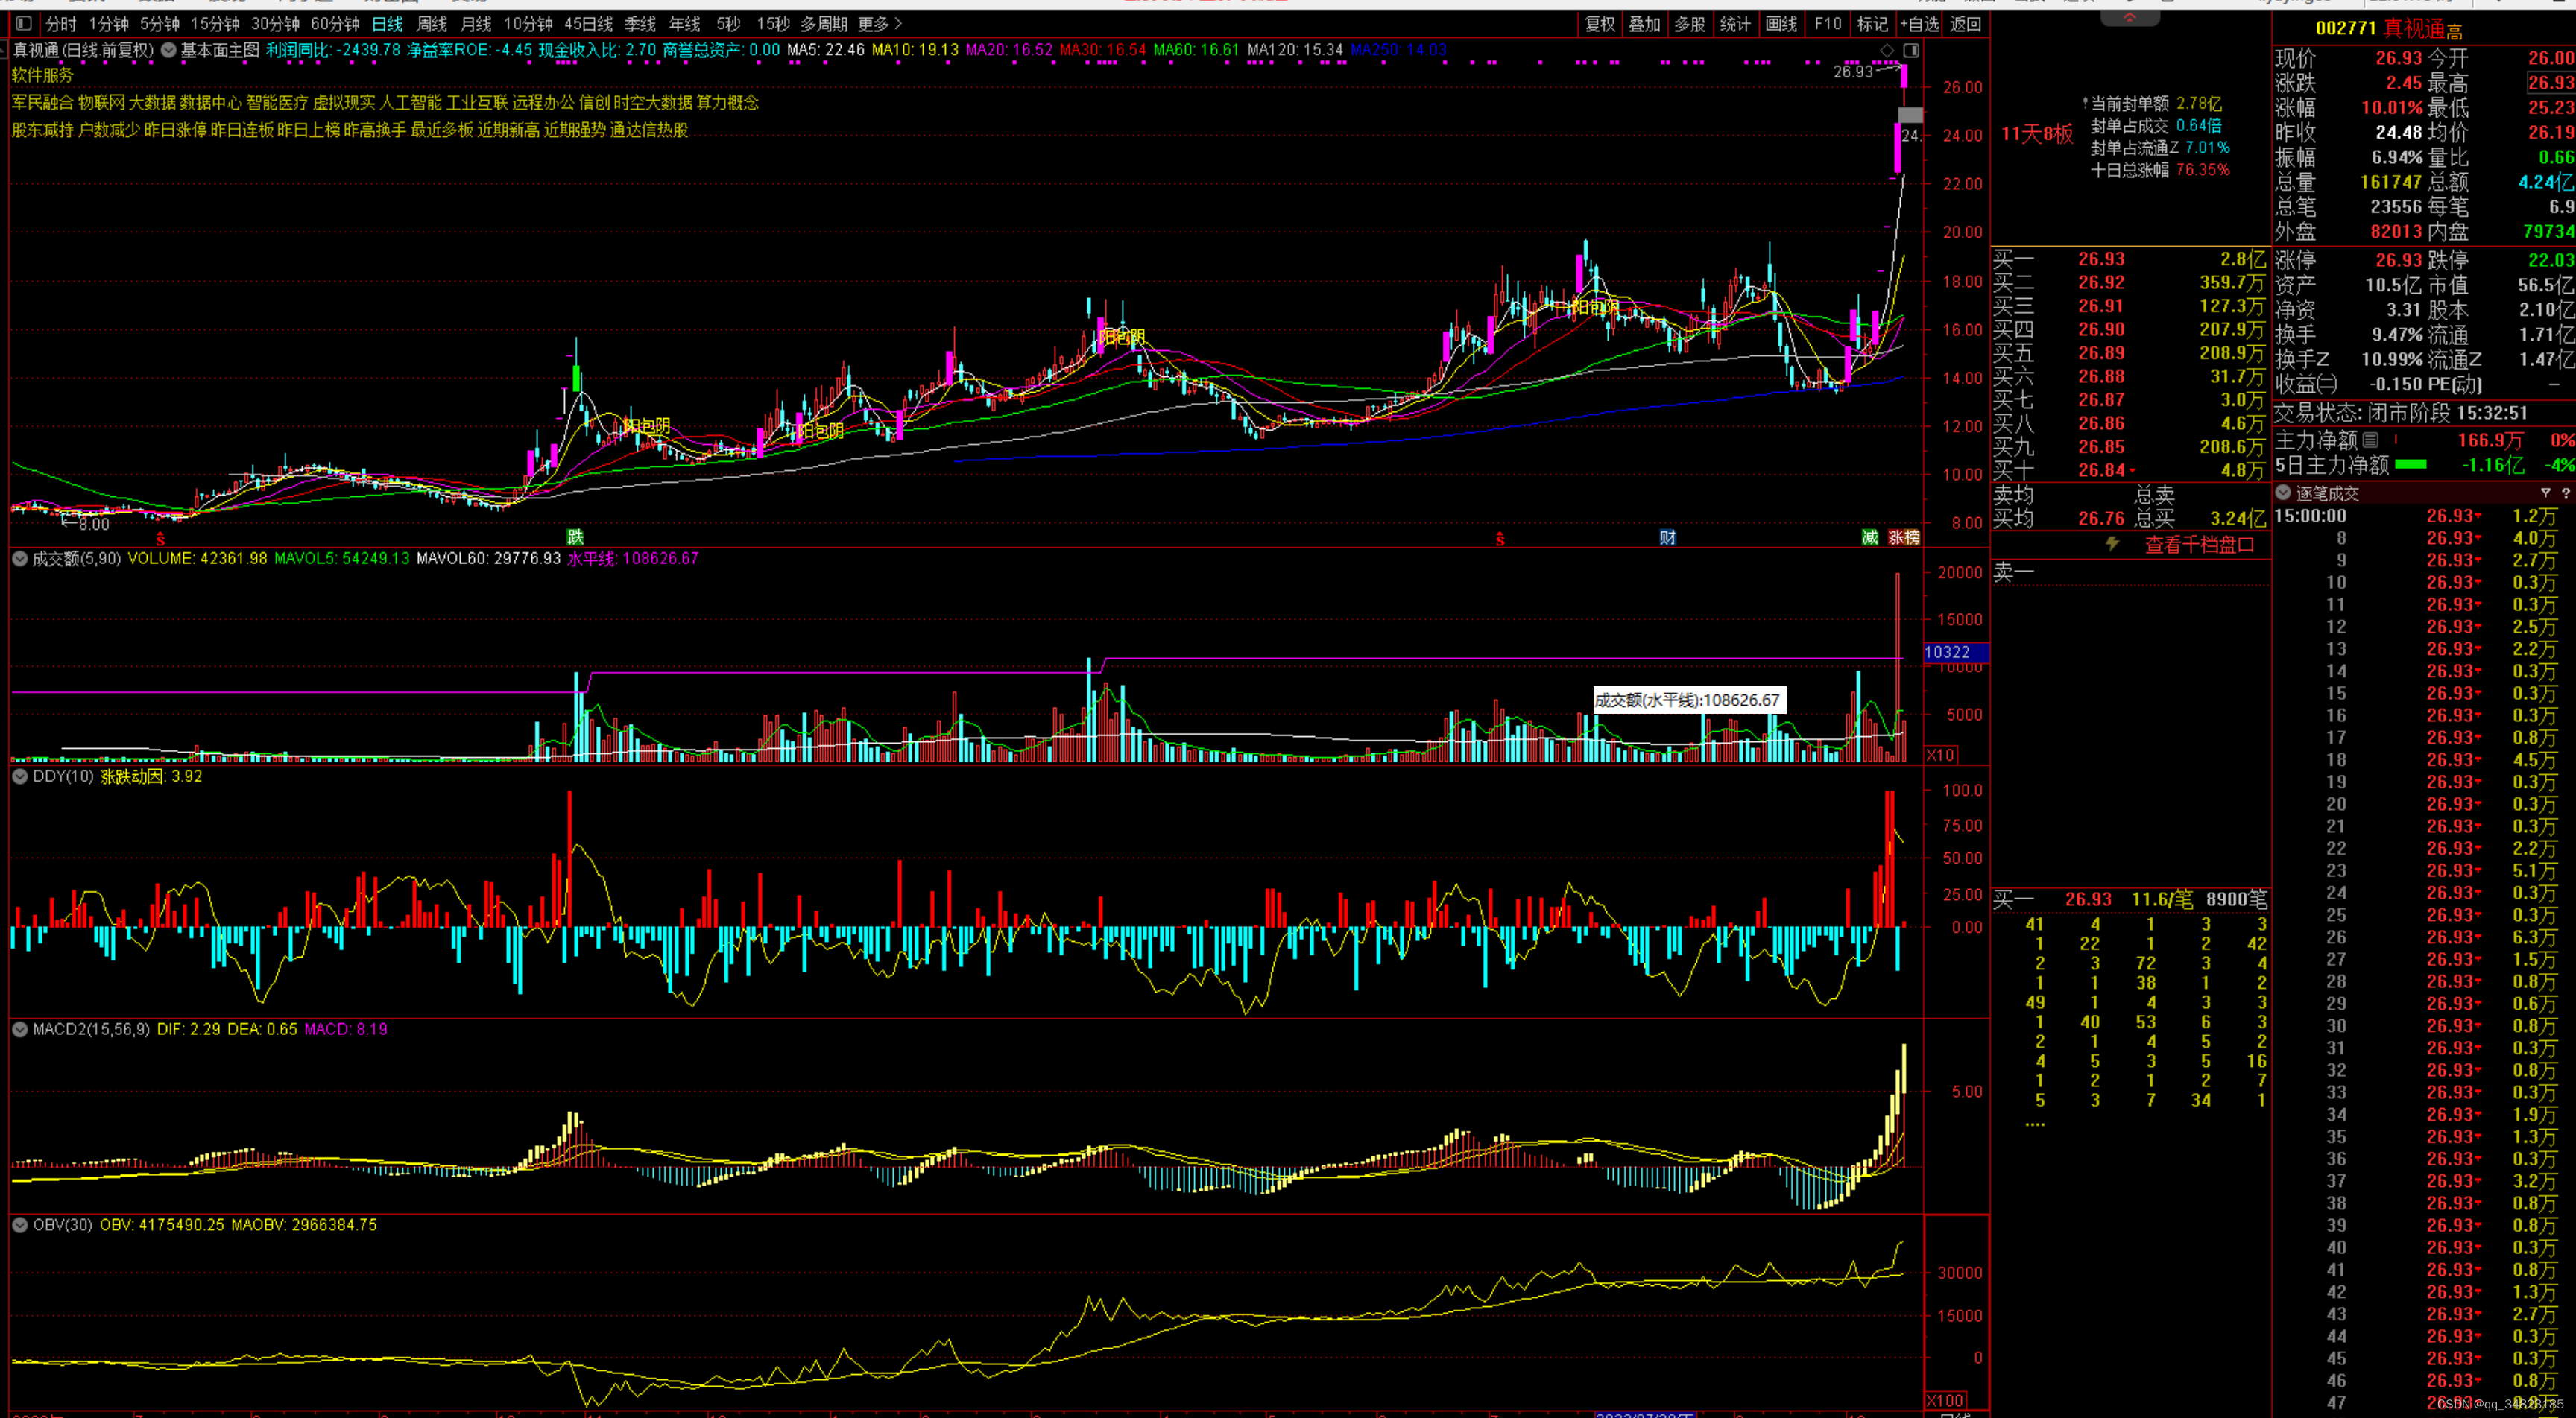This screenshot has height=1418, width=2576.
Task: Click the 查看千档盘口 link
Action: (2199, 545)
